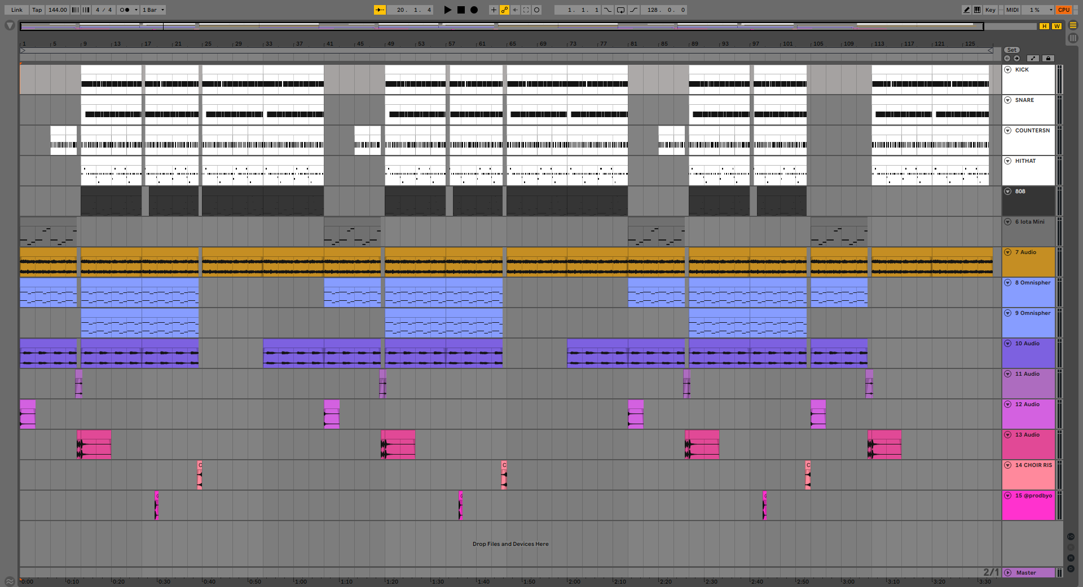The width and height of the screenshot is (1083, 587).
Task: Toggle the W width zoom button
Action: 1056,26
